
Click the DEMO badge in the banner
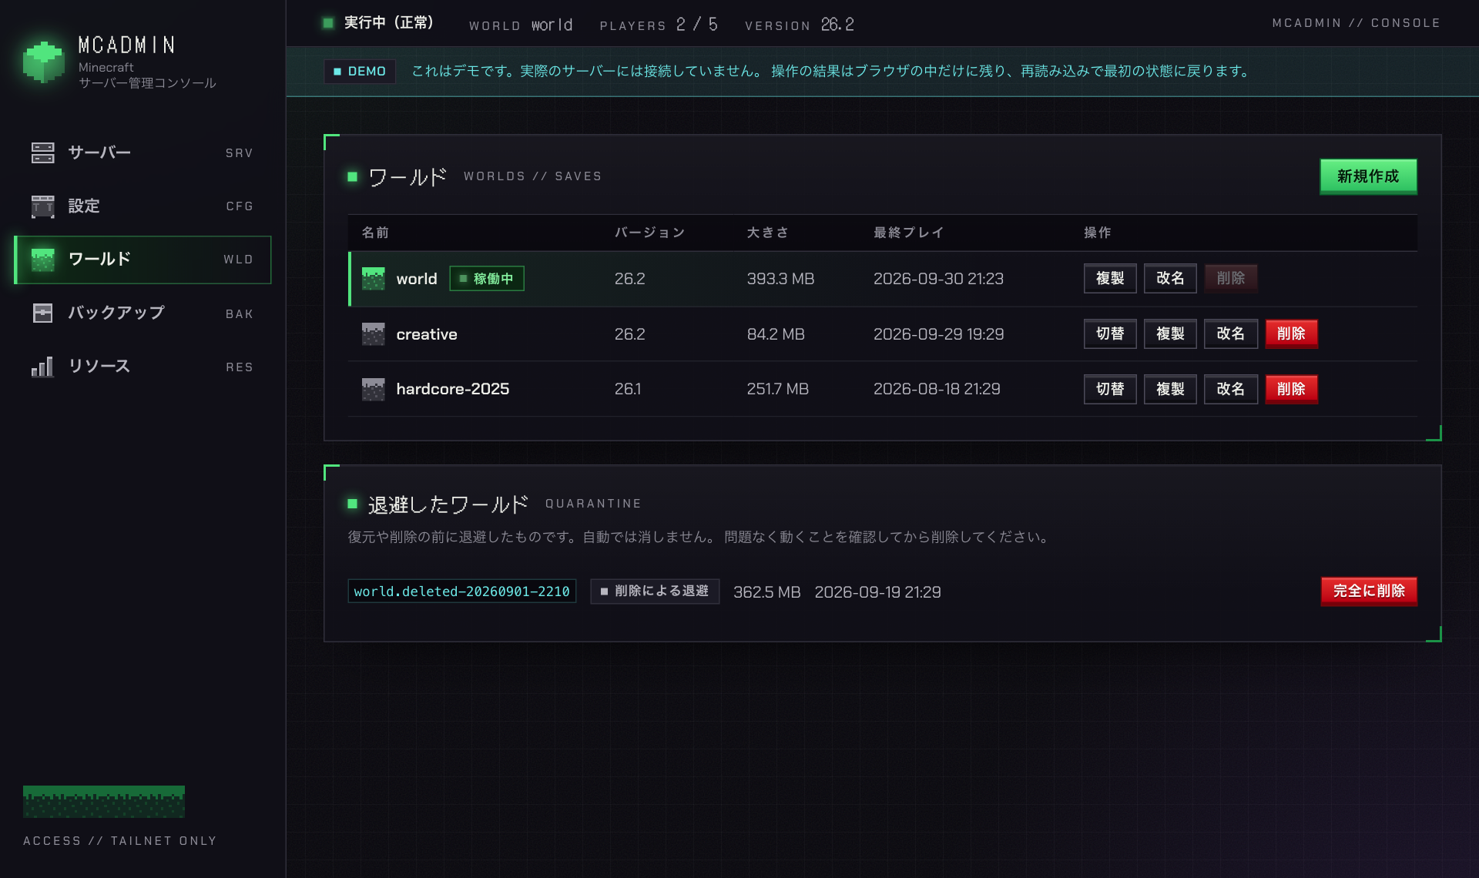(x=360, y=72)
